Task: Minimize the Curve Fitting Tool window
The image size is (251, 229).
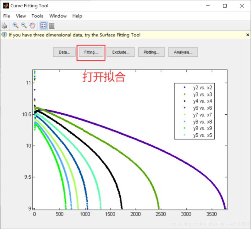Action: click(x=208, y=6)
